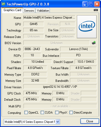Click the BIOS Version Unknown field

pyautogui.click(x=56, y=43)
